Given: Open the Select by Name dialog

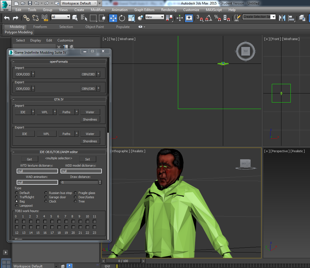Looking at the screenshot, I should tap(84, 18).
